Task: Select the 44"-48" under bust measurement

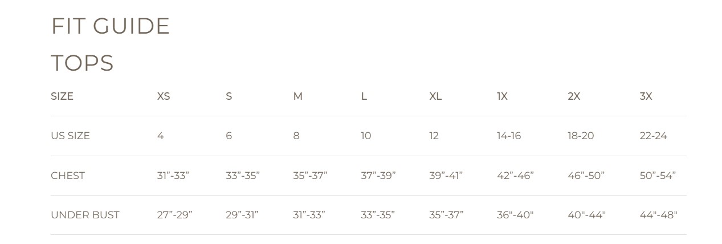Action: tap(658, 215)
